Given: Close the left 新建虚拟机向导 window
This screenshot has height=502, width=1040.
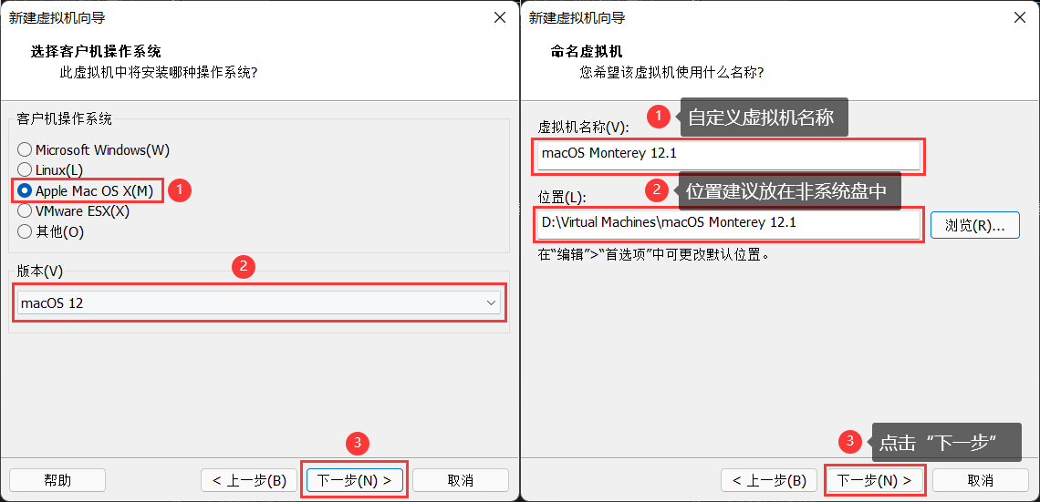Looking at the screenshot, I should coord(500,18).
